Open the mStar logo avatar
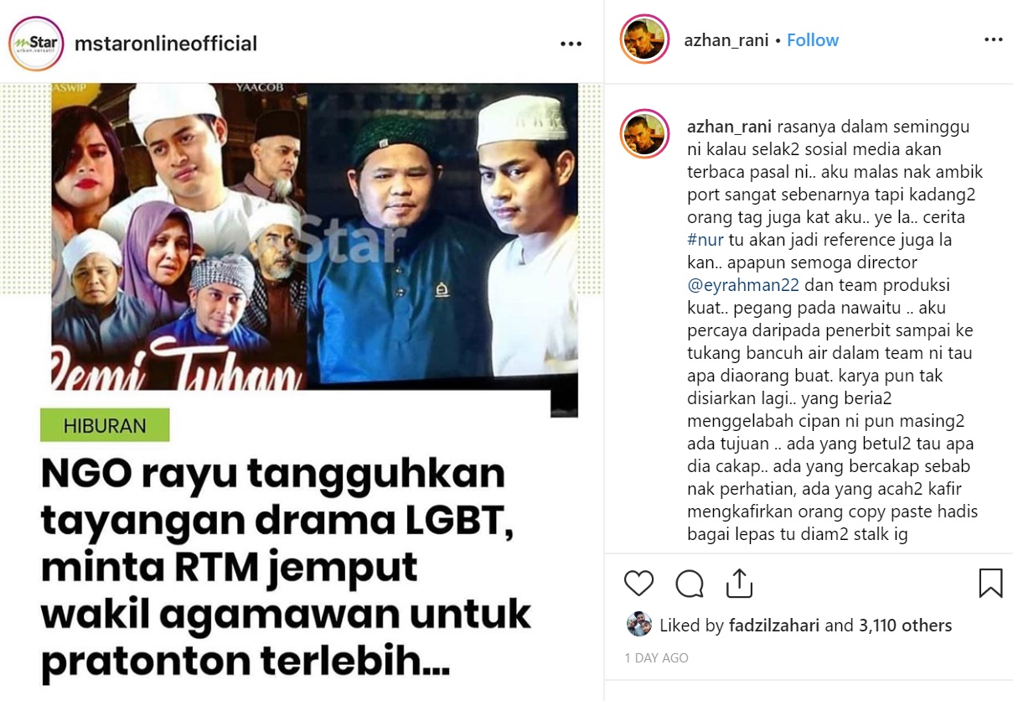 [x=35, y=43]
